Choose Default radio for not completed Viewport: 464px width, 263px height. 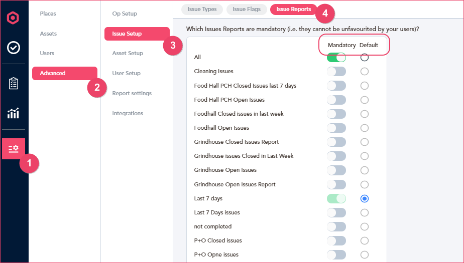click(364, 227)
